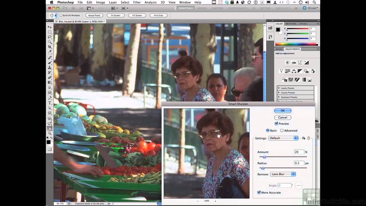The height and width of the screenshot is (206, 366).
Task: Save current Smart Sharpen settings icon
Action: 304,138
